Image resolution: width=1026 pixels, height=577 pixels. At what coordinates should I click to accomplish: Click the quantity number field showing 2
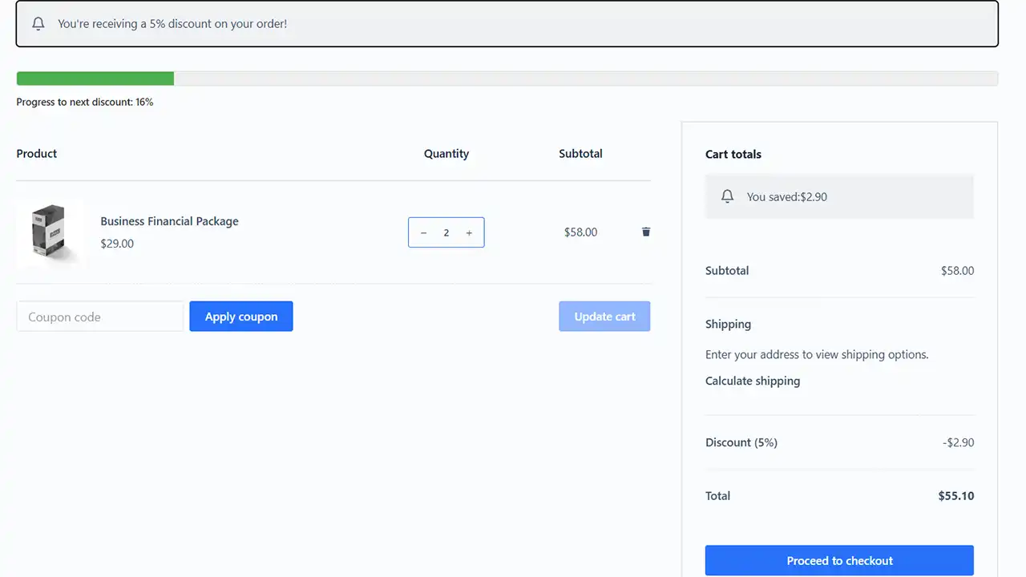[446, 233]
